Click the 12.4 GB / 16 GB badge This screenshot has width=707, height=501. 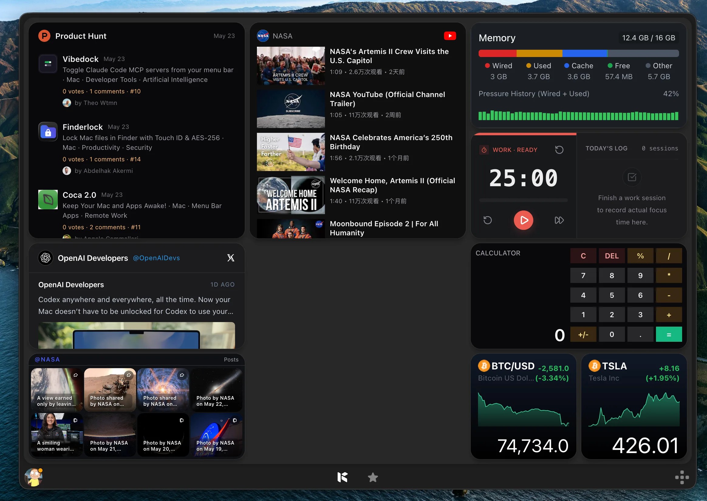pos(649,38)
